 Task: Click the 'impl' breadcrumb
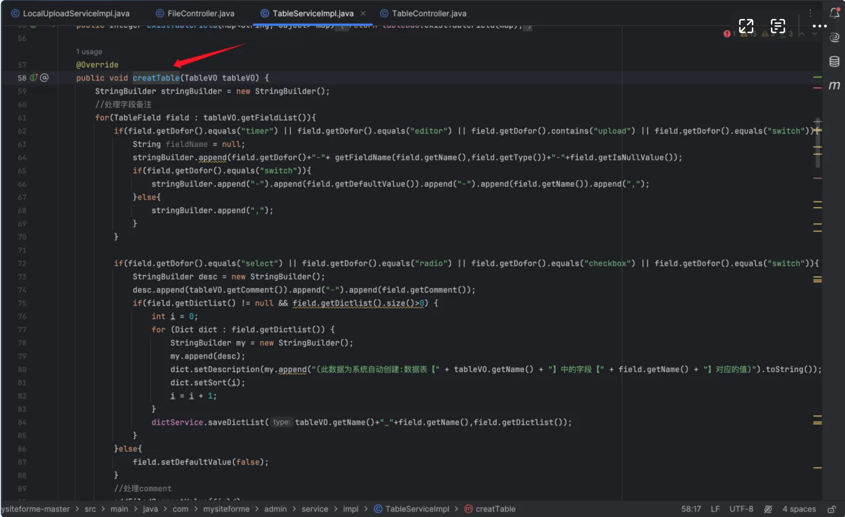(350, 509)
